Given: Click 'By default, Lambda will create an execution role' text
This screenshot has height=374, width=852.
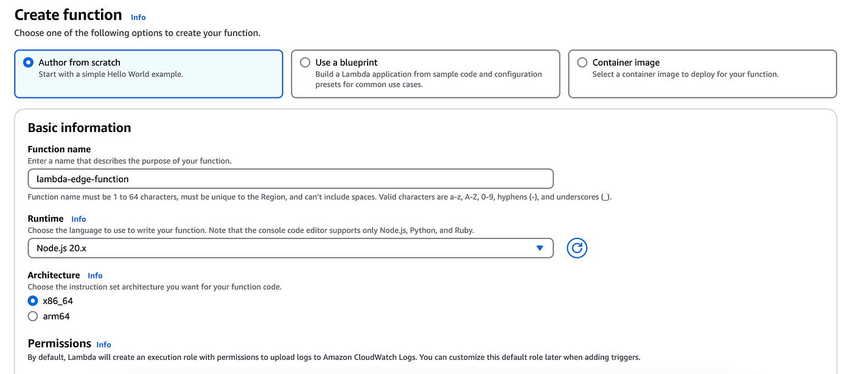Looking at the screenshot, I should (x=334, y=357).
